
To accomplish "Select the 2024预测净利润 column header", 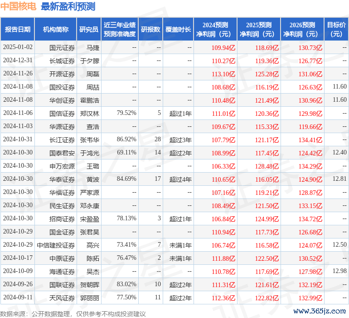I will (215, 29).
